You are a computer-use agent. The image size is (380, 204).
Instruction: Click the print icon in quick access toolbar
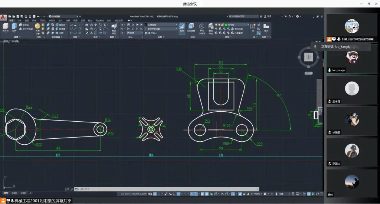(34, 16)
